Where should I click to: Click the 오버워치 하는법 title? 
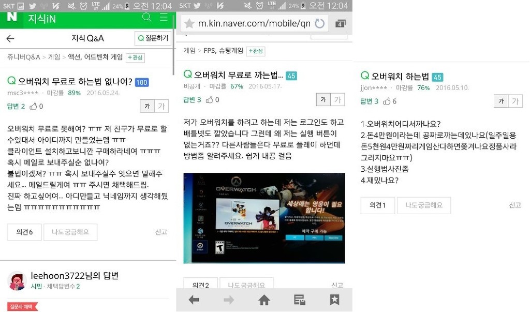400,77
